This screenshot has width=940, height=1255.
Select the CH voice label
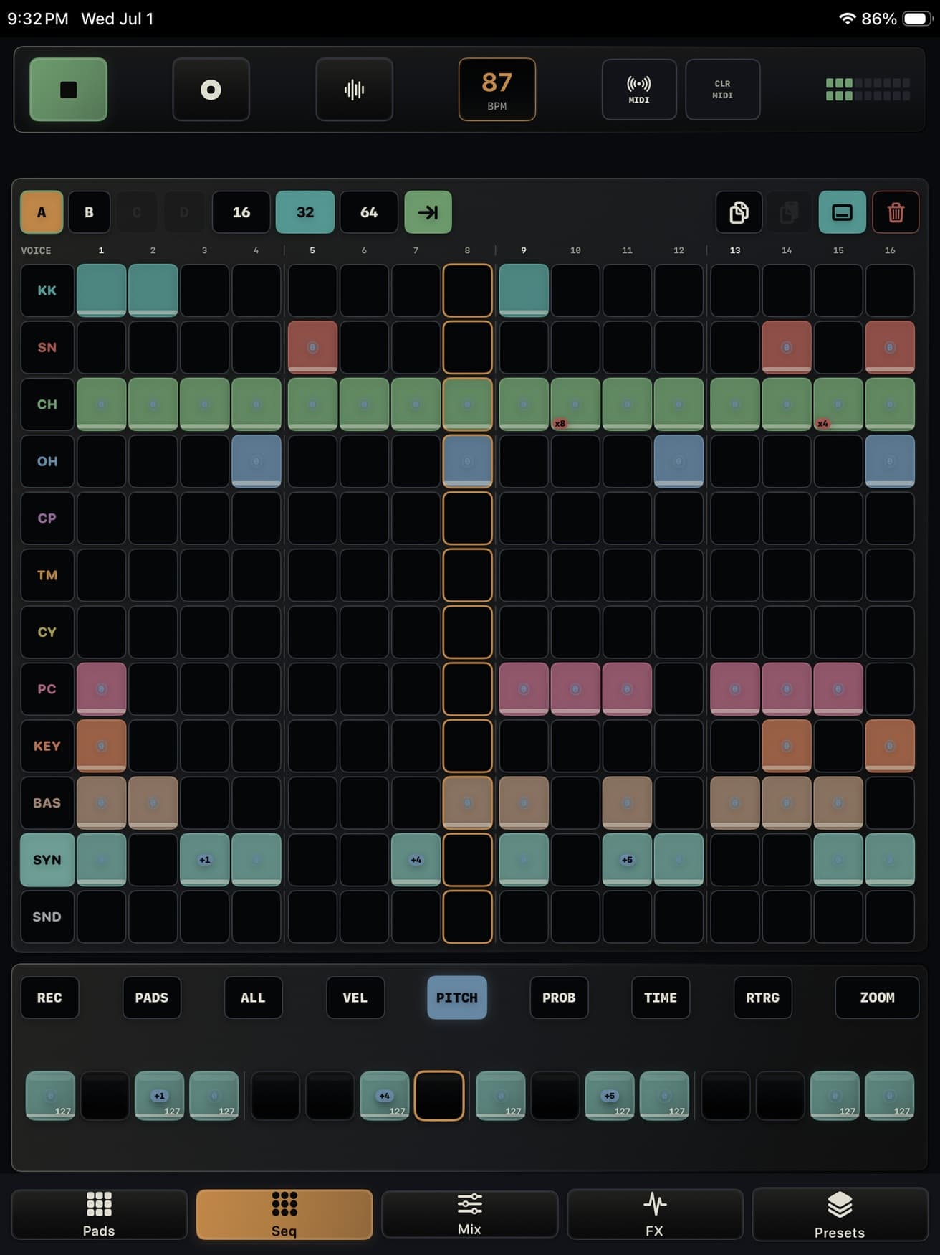(x=47, y=404)
